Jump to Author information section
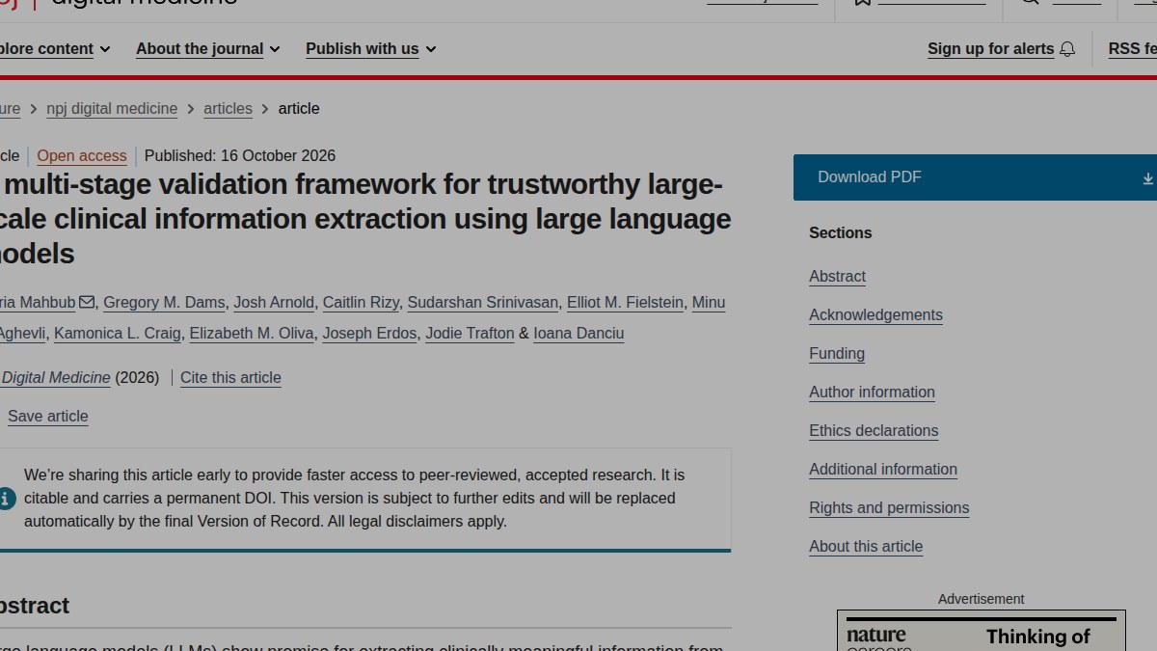 pos(872,393)
